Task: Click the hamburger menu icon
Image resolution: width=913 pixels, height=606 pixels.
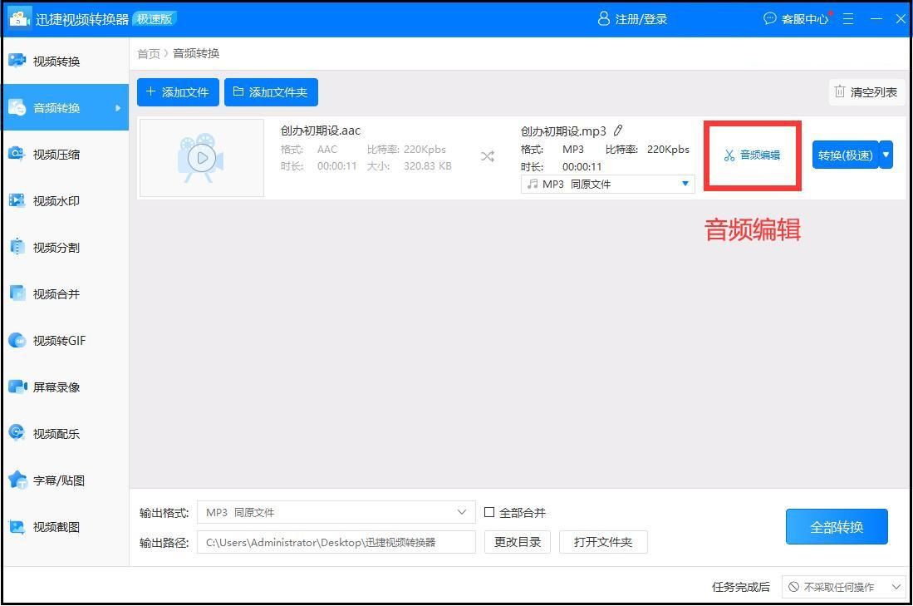Action: tap(847, 18)
